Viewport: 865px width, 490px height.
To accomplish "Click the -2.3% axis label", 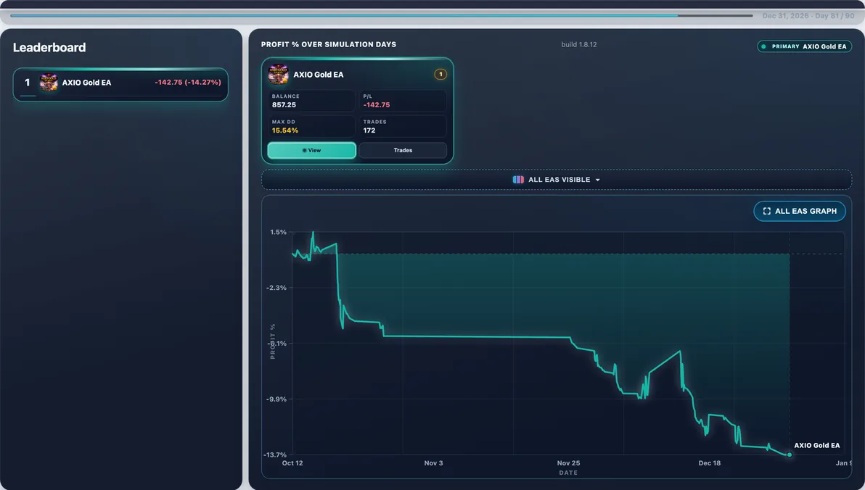I will 276,288.
